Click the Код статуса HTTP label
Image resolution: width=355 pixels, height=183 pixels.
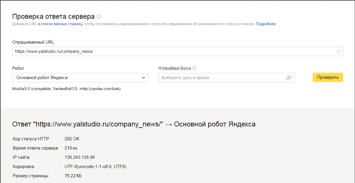click(x=31, y=139)
